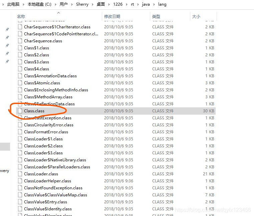
Task: Expand the breadcrumb arrow before 此电脑
Action: (3, 4)
